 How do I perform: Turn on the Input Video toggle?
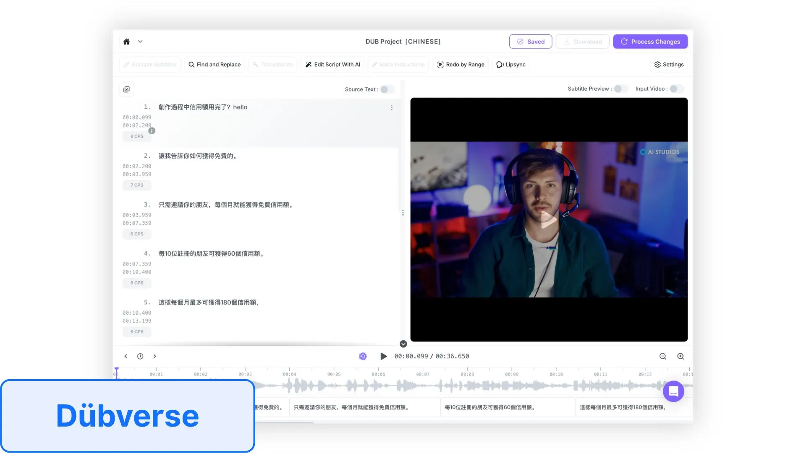(x=676, y=89)
